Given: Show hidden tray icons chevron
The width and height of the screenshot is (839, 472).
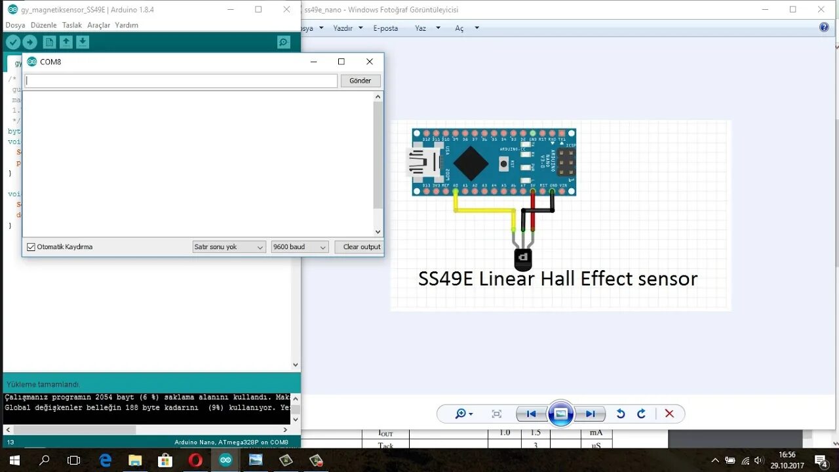Looking at the screenshot, I should [715, 460].
